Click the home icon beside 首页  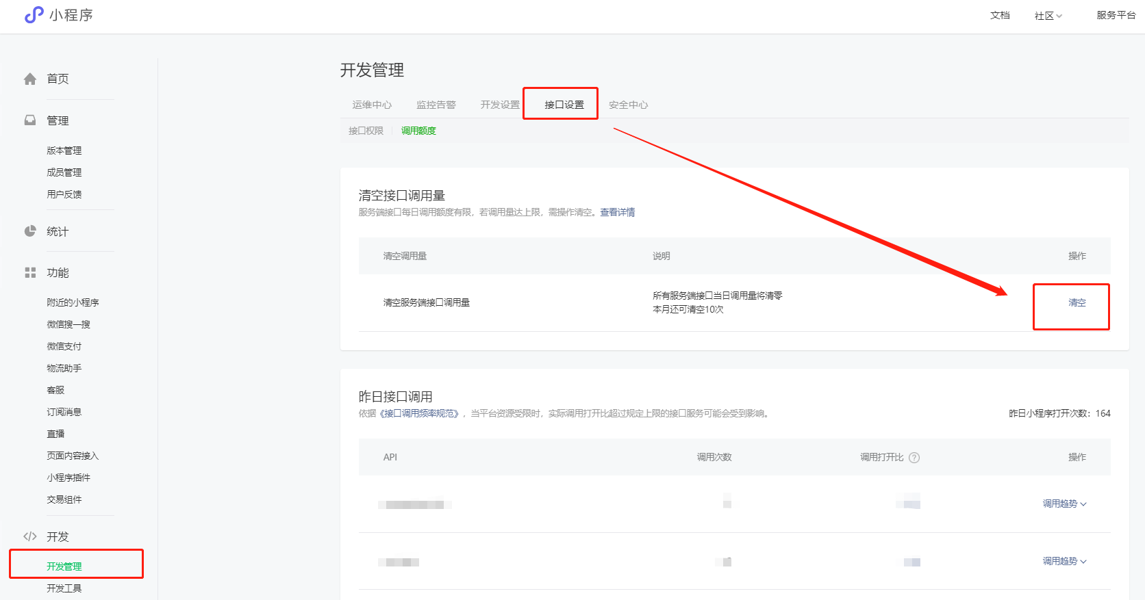[30, 79]
